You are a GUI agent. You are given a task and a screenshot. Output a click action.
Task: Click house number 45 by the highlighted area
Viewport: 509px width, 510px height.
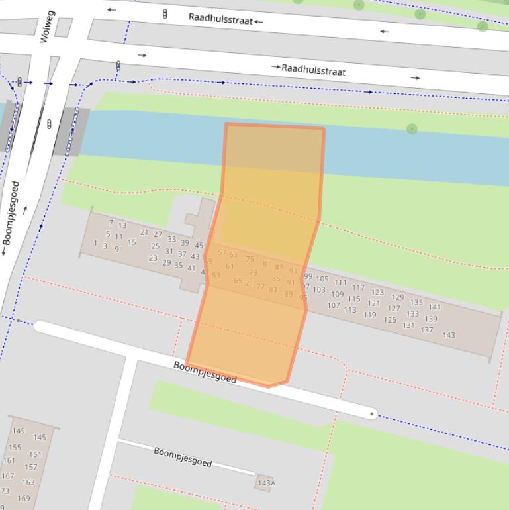(x=199, y=246)
